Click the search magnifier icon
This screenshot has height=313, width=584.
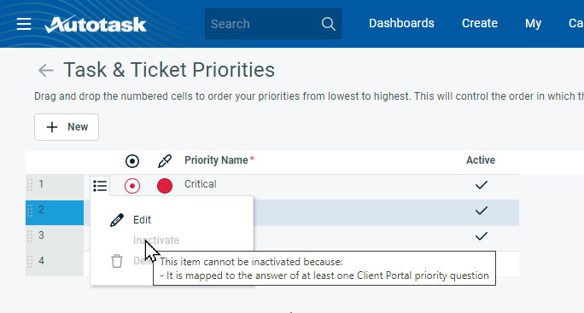coord(328,24)
